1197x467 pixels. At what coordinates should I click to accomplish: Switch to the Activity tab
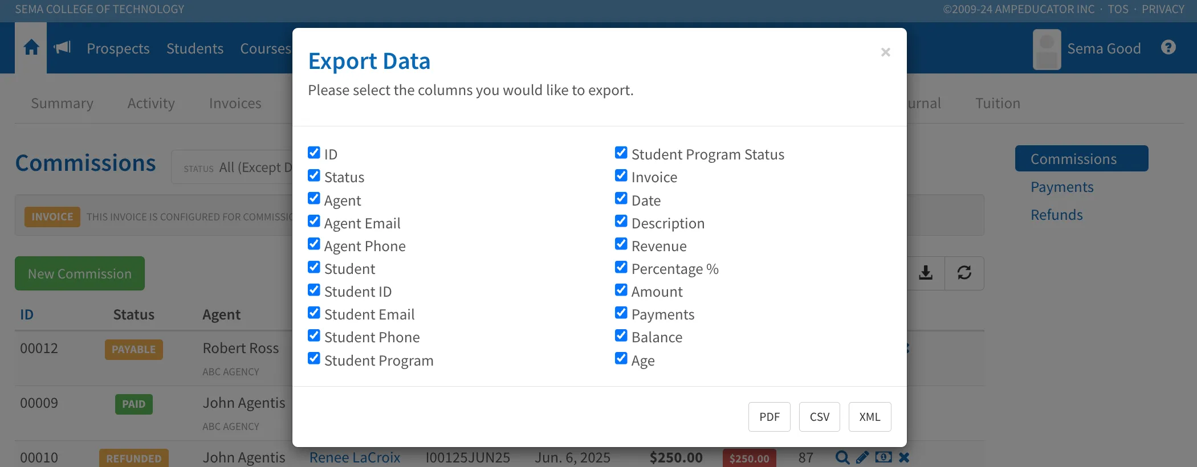pyautogui.click(x=151, y=103)
